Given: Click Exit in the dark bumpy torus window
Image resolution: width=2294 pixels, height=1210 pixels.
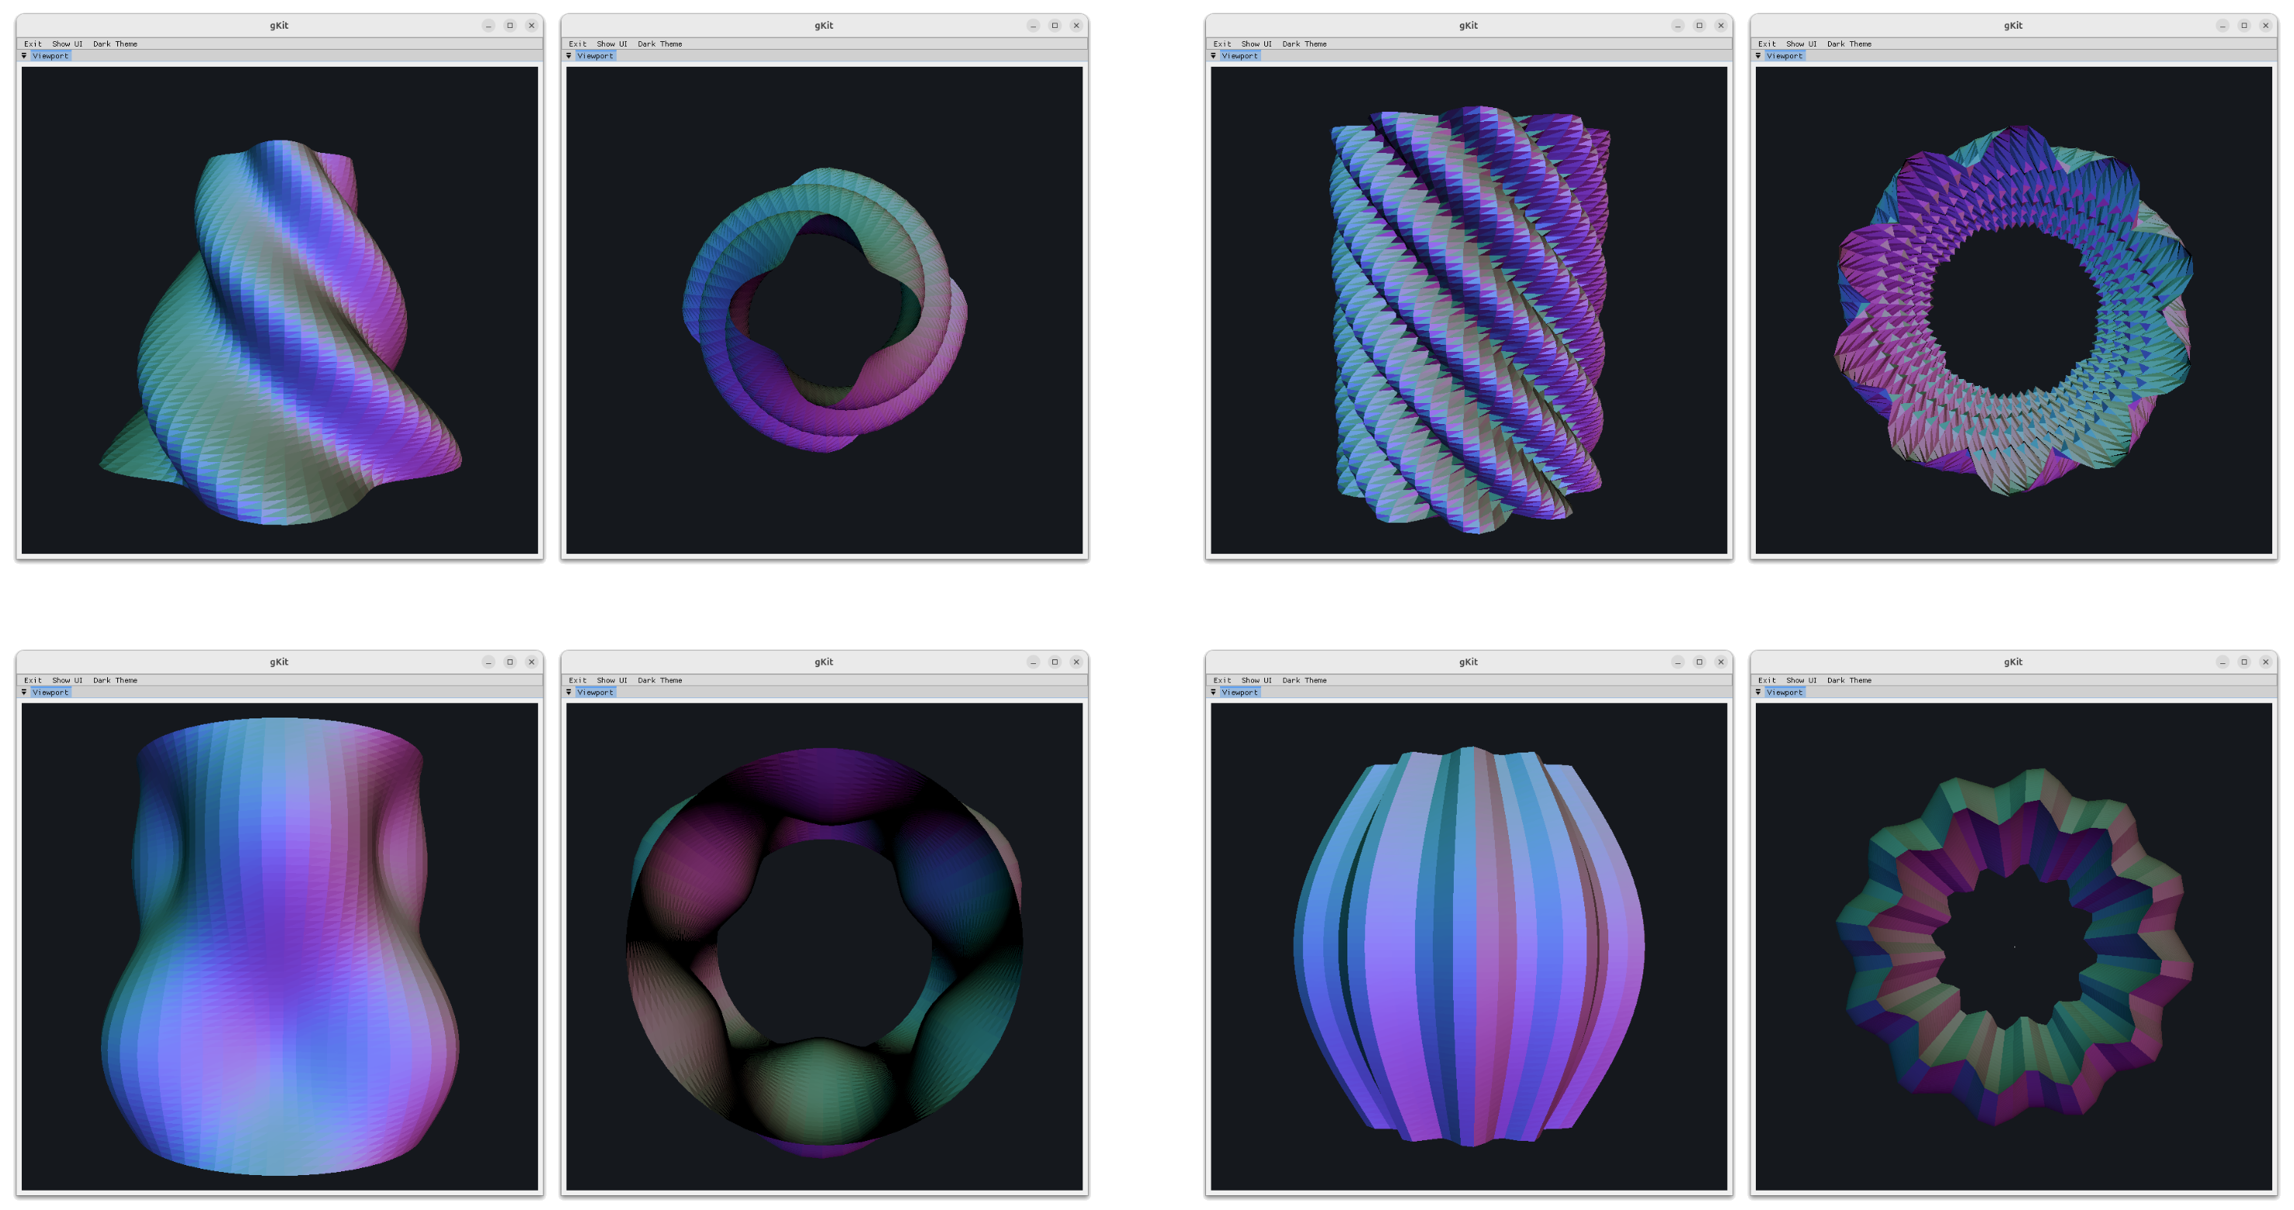Looking at the screenshot, I should (x=578, y=680).
